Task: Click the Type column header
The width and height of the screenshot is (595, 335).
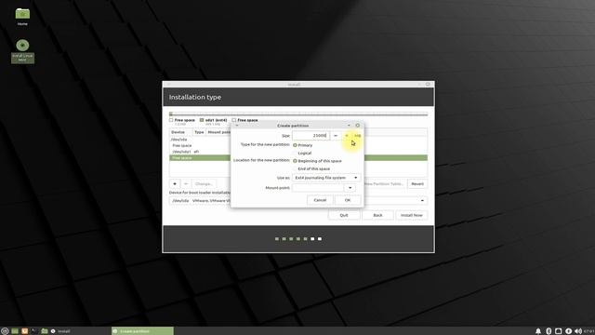Action: point(199,132)
